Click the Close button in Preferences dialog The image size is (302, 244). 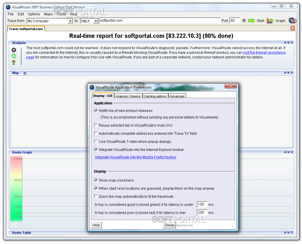point(169,225)
